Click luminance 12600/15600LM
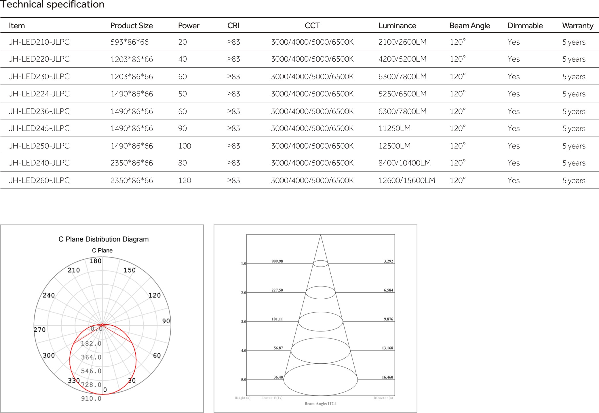599x413 pixels. click(x=407, y=180)
